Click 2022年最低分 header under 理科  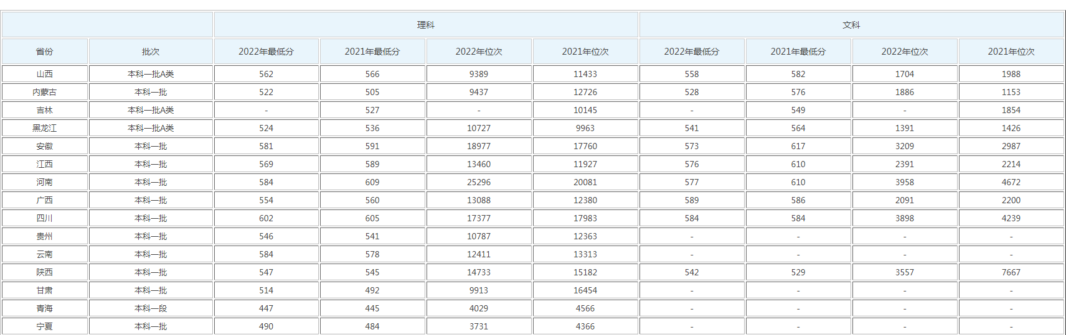pos(266,52)
